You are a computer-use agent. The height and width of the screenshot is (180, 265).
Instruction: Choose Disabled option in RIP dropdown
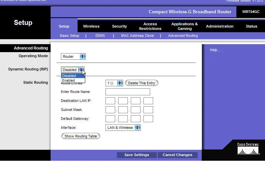[70, 76]
